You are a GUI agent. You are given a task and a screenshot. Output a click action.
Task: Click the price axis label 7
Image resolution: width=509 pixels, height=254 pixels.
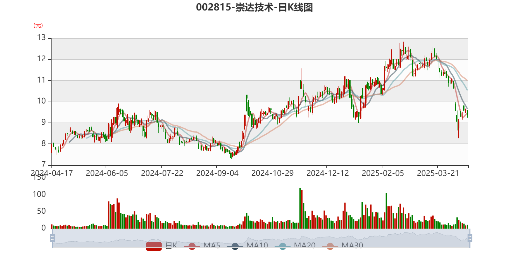[44, 164]
